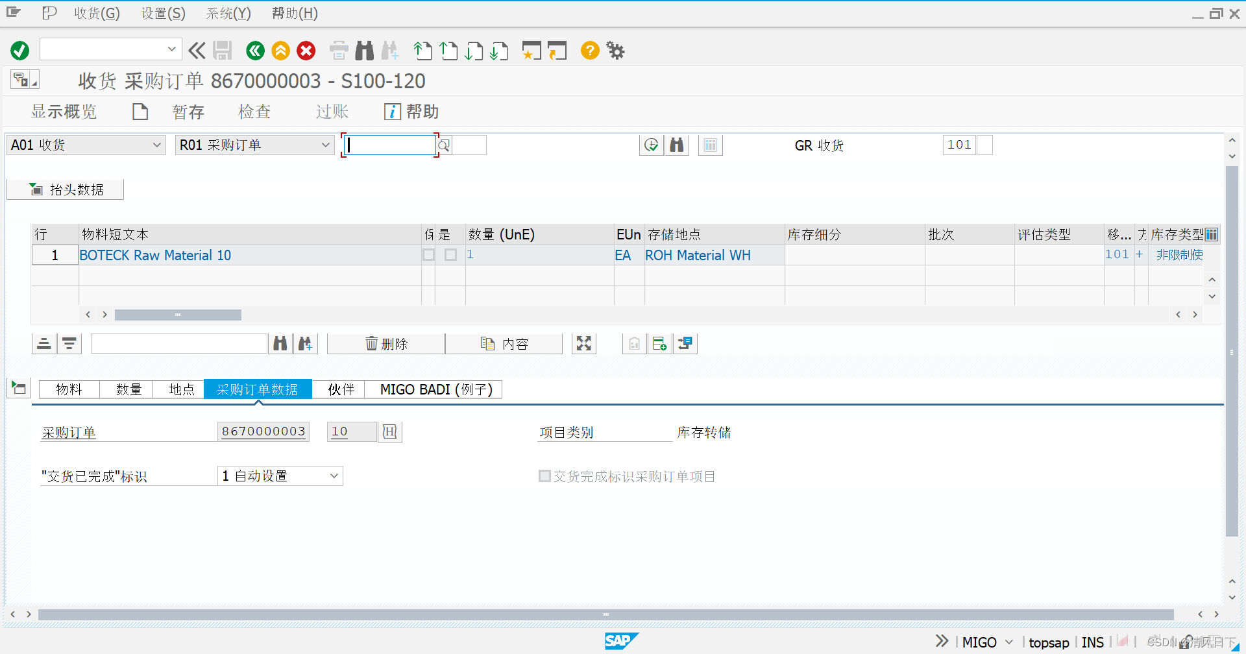
Task: Click the green checkmark Enter icon
Action: point(20,51)
